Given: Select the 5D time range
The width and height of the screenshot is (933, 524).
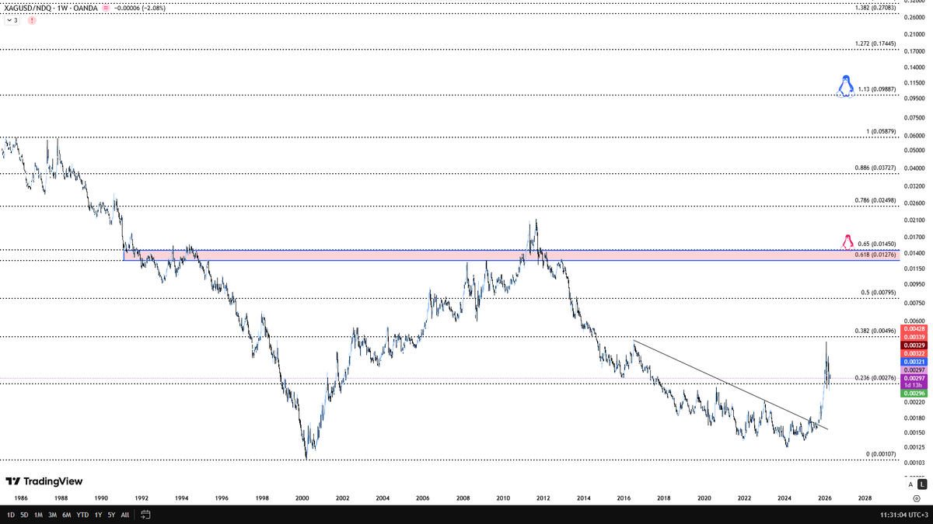Looking at the screenshot, I should coord(24,515).
